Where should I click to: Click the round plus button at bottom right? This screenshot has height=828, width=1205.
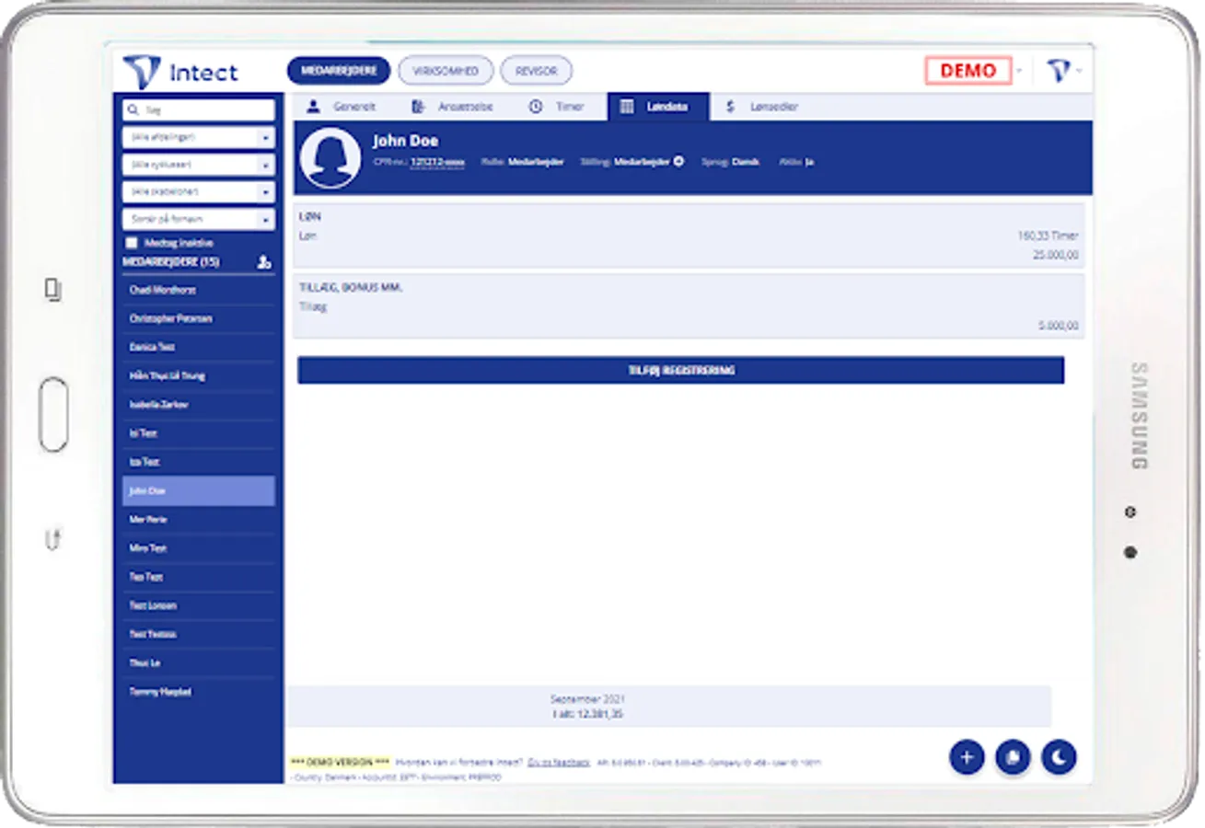967,757
